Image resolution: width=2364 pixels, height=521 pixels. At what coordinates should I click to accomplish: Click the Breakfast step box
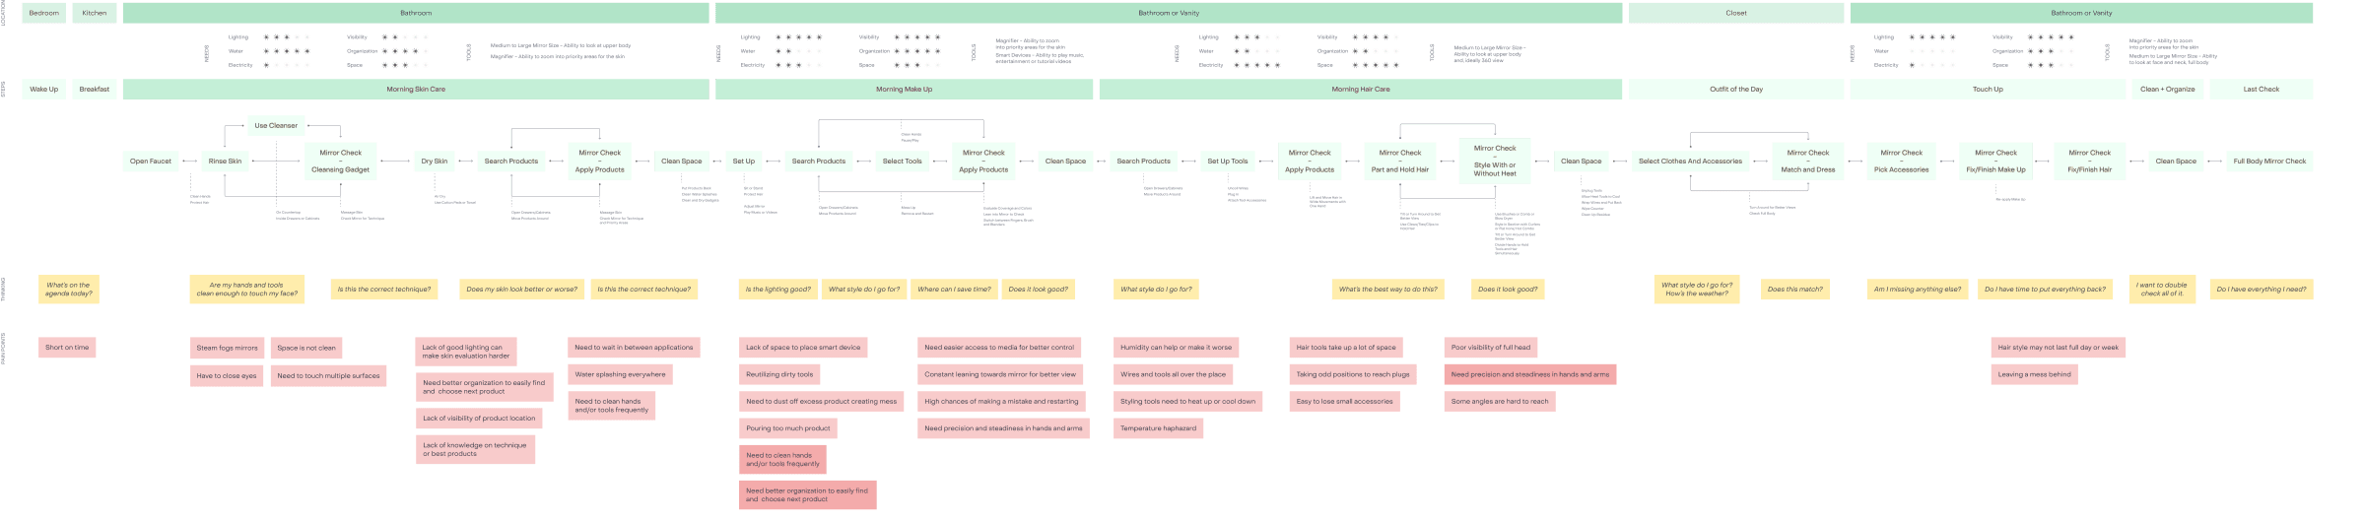point(95,89)
